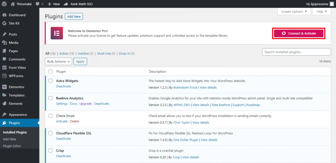
Task: Click the Elementor Pro logo in notice
Action: click(57, 33)
